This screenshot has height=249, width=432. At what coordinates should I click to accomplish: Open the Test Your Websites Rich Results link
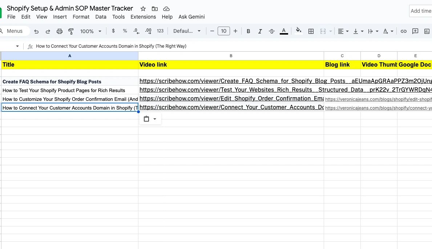pos(286,90)
